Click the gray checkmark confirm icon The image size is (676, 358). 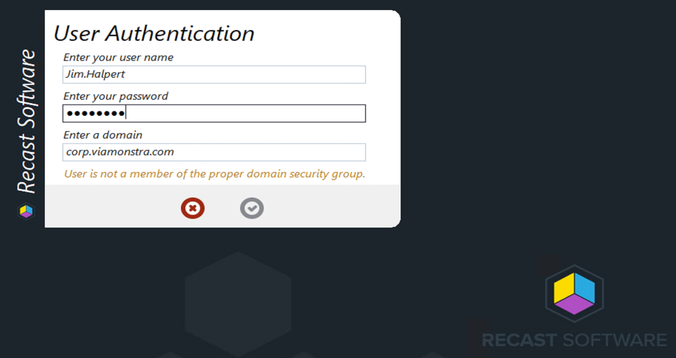pyautogui.click(x=252, y=208)
